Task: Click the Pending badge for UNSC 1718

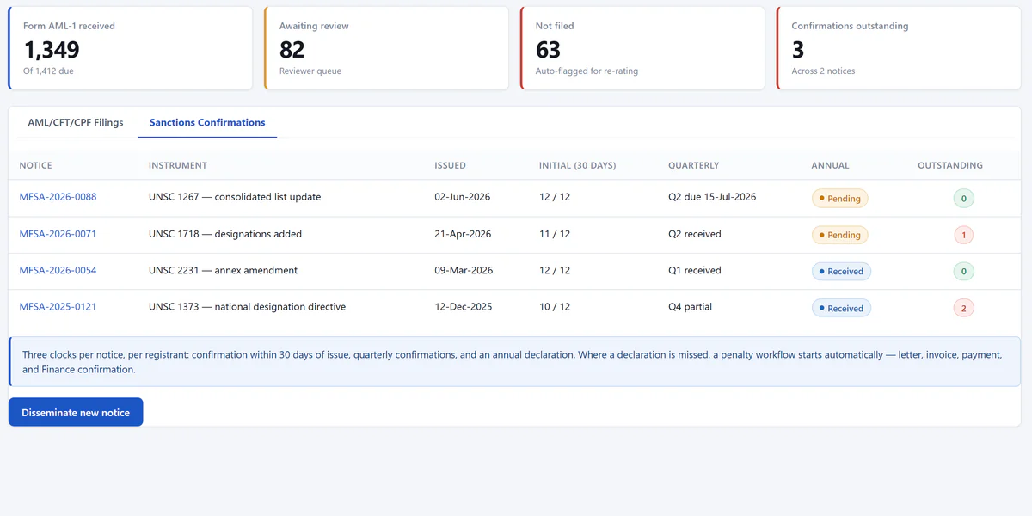Action: click(840, 235)
